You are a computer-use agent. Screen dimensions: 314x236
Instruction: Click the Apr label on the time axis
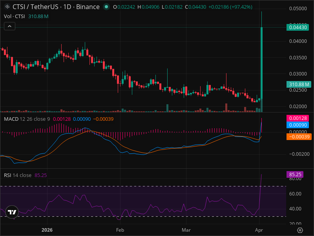coord(259,230)
